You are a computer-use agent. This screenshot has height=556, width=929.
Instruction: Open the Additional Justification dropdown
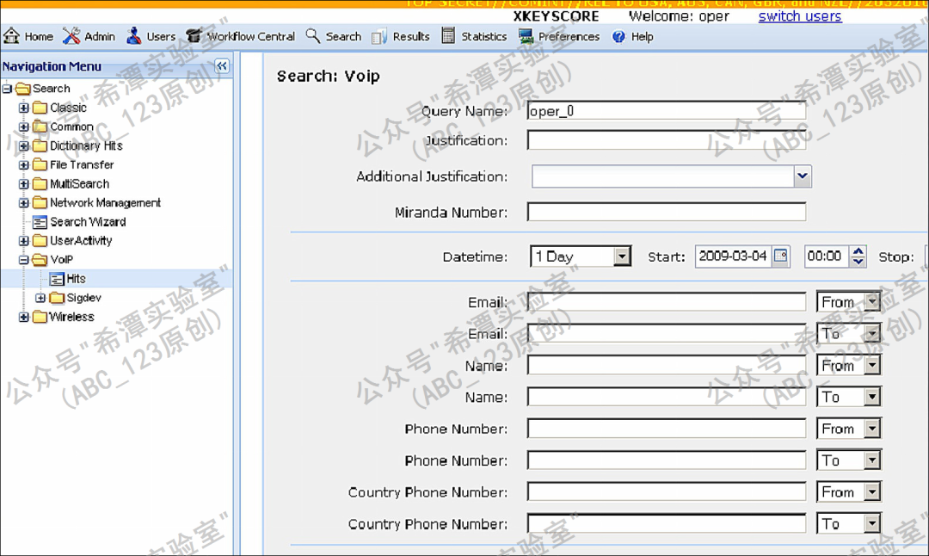pyautogui.click(x=803, y=176)
